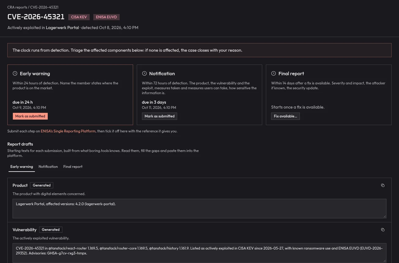Open the Fix available… dialog
Viewport: 399px width, 263px height.
pos(285,116)
